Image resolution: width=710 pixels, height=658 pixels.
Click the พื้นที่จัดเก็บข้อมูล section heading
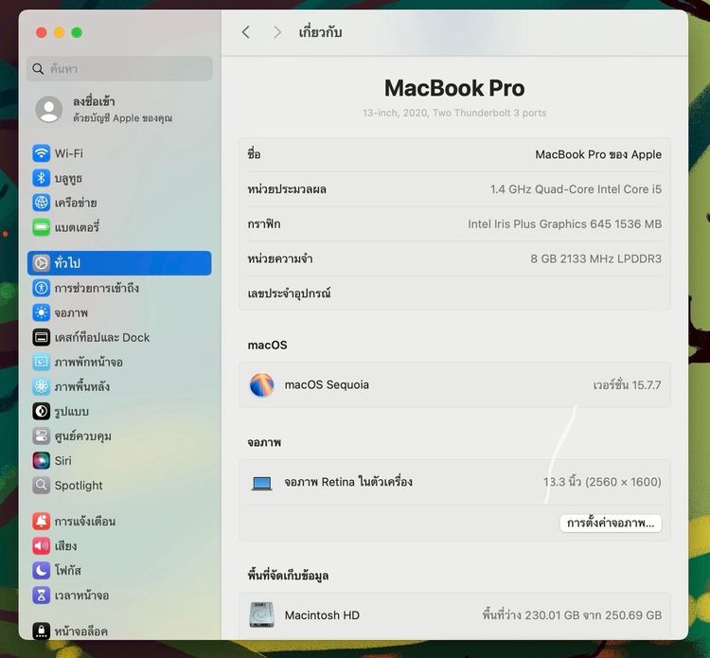(x=288, y=576)
